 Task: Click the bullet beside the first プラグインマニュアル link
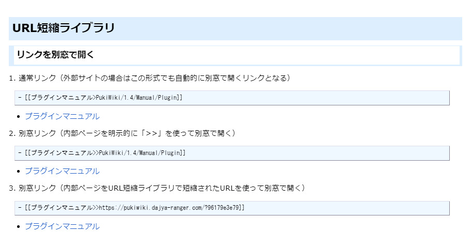coord(19,117)
